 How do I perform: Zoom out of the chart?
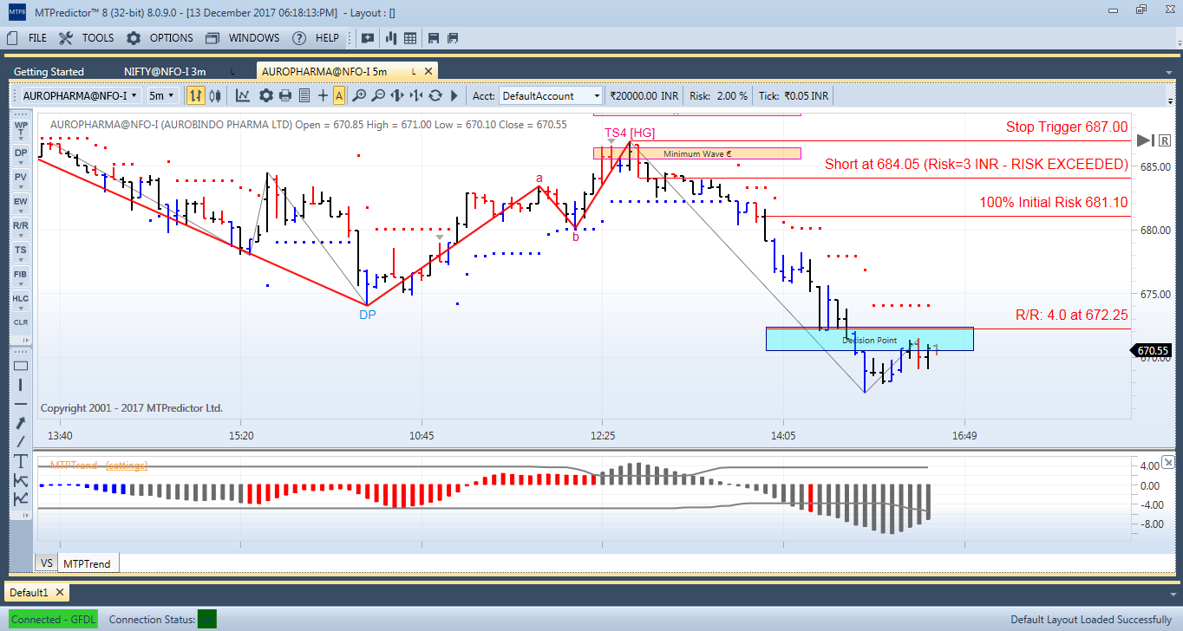point(378,95)
